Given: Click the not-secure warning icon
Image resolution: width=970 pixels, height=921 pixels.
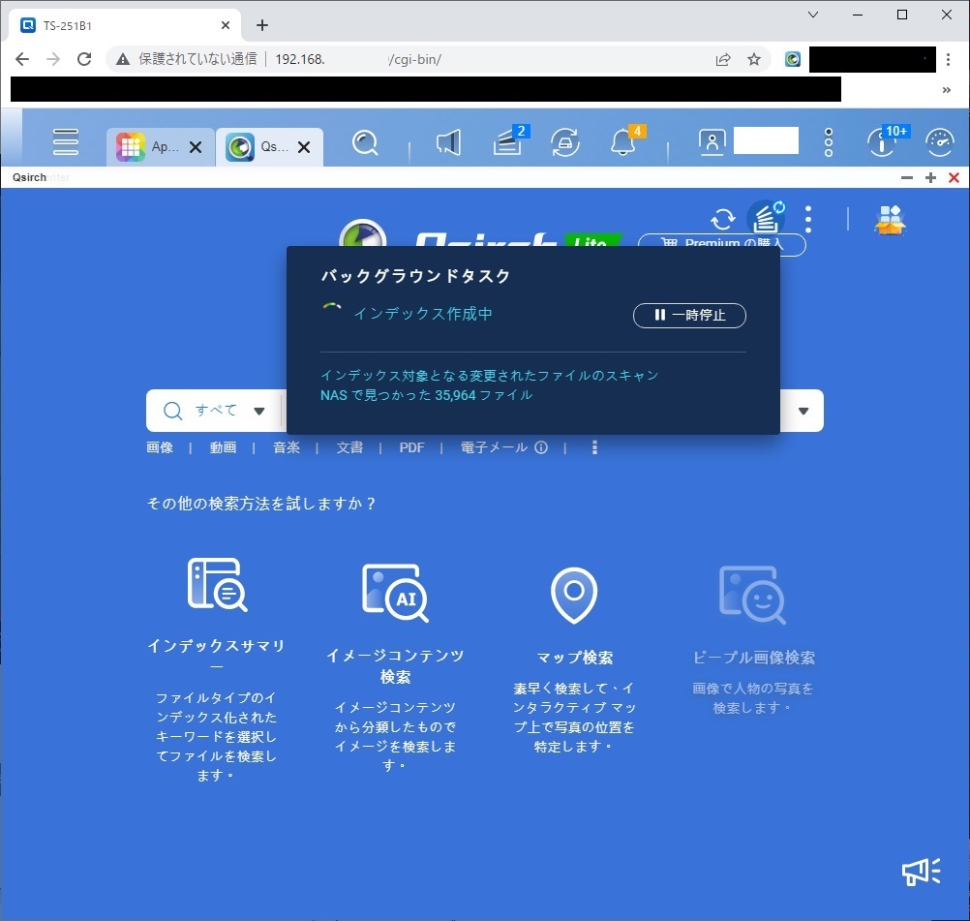Looking at the screenshot, I should pos(123,59).
